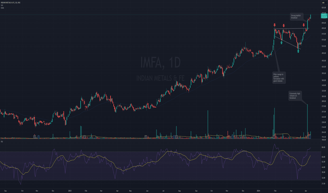
Task: Select the Vol indicator legend
Action: [2, 5]
